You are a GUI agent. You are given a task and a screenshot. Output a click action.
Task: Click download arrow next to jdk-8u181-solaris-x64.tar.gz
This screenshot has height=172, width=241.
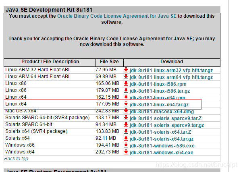coord(126,138)
